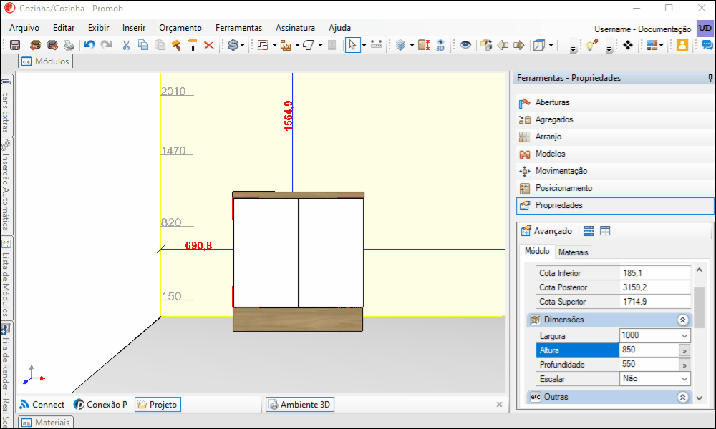Open the Movimentação tool
716x429 pixels.
[x=615, y=171]
